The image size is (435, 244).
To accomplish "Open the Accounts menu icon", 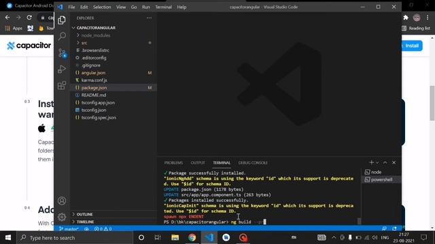I will (62, 201).
